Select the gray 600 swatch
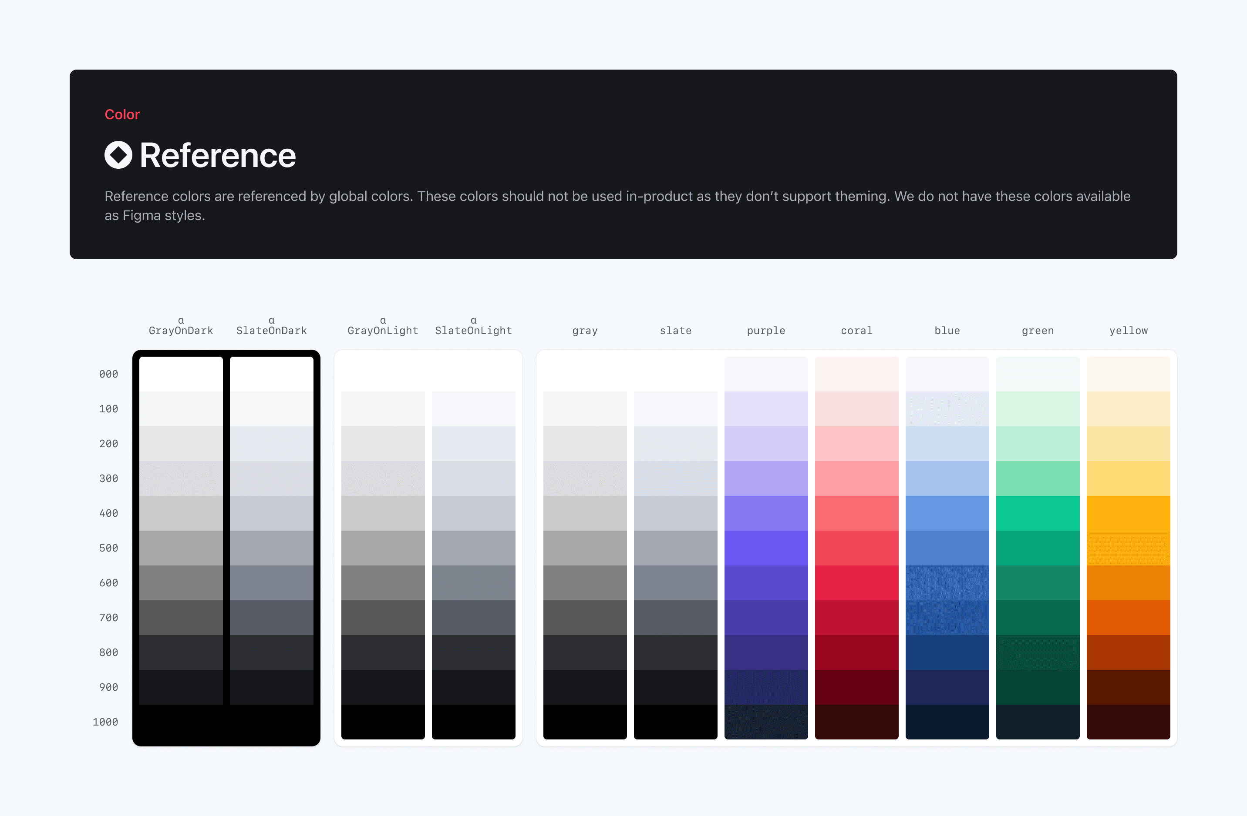The width and height of the screenshot is (1247, 816). (x=585, y=582)
